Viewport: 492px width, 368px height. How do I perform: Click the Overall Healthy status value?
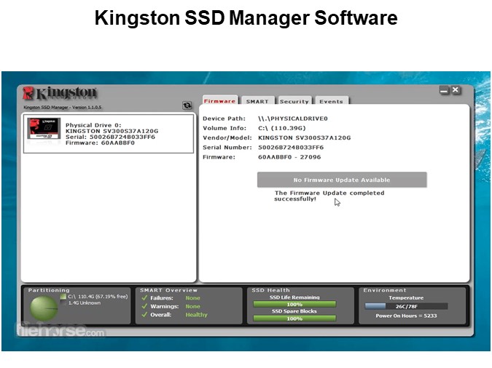196,315
